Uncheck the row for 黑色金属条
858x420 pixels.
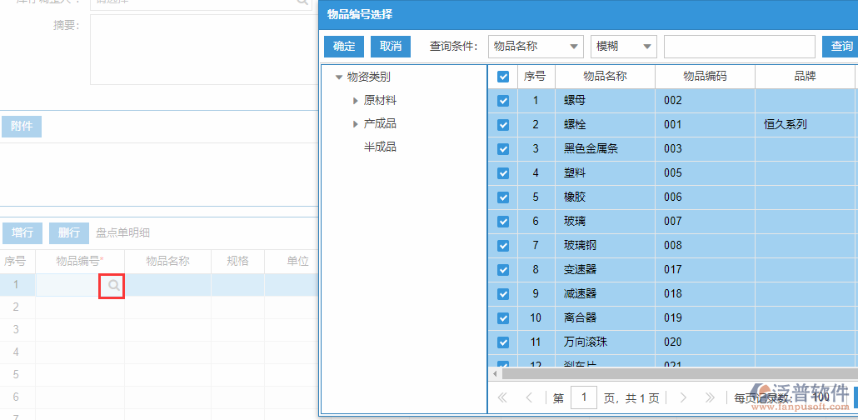[x=503, y=149]
